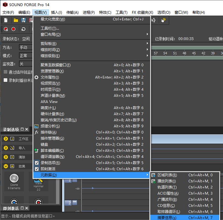The image size is (223, 220).
Task: Click the 导入 category icon
Action: (x=12, y=148)
